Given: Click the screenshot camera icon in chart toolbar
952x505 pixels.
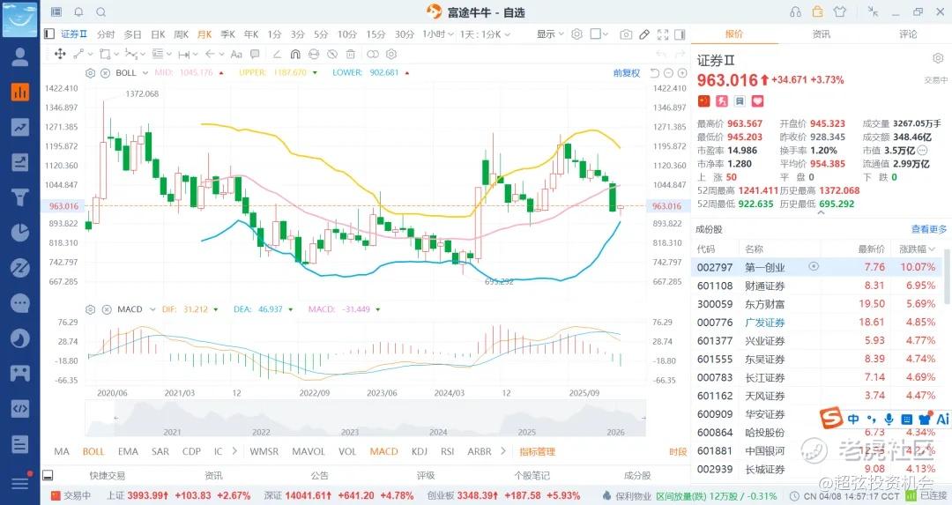Looking at the screenshot, I should pos(626,34).
